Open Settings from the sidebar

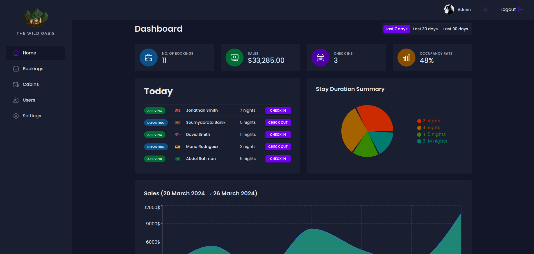click(x=32, y=116)
